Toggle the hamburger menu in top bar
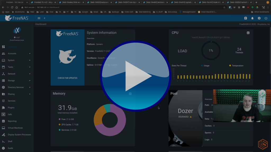Image resolution: width=271 pixels, height=152 pixels. [x=39, y=18]
